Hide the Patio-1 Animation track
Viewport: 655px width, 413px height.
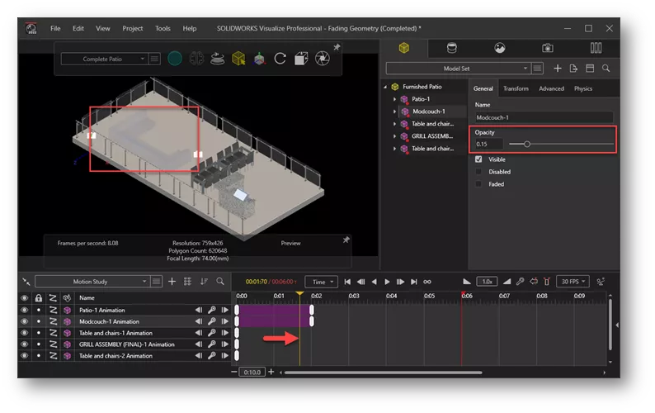(24, 310)
